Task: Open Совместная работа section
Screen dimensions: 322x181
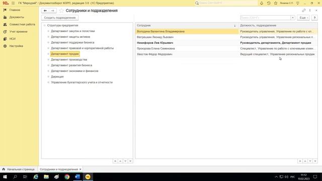Action: (22, 25)
